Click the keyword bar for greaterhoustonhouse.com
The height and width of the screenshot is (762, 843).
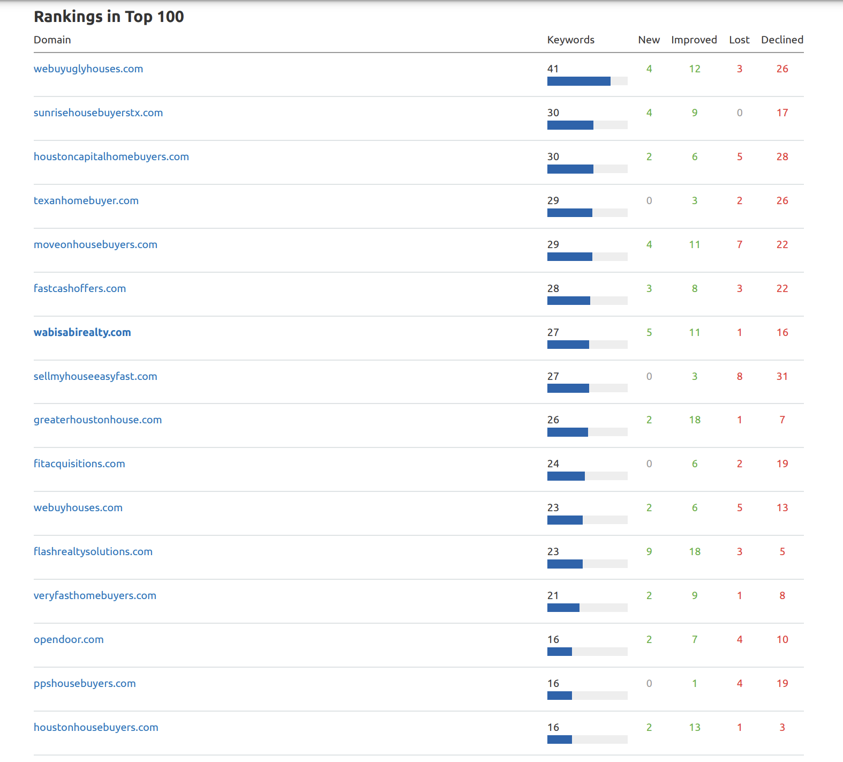pos(588,432)
